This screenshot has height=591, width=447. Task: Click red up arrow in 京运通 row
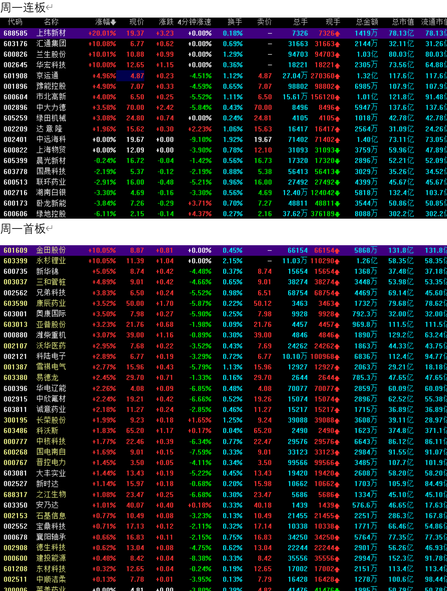tap(337, 76)
